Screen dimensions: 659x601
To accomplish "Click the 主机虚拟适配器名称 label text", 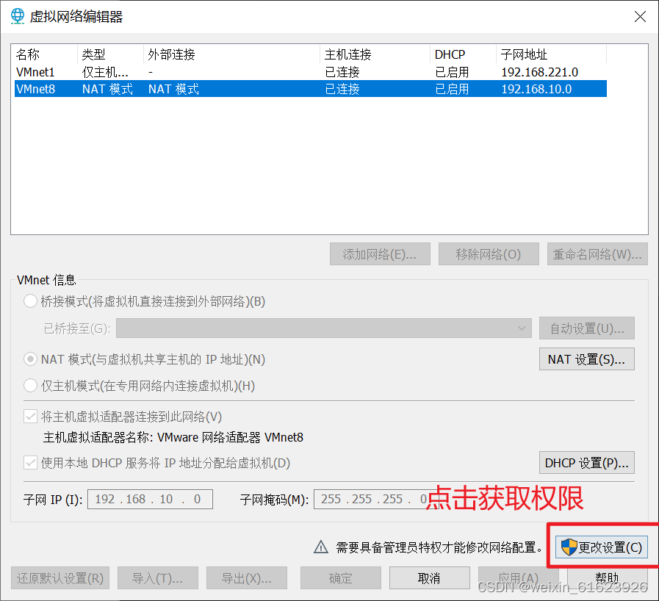I will click(x=98, y=437).
